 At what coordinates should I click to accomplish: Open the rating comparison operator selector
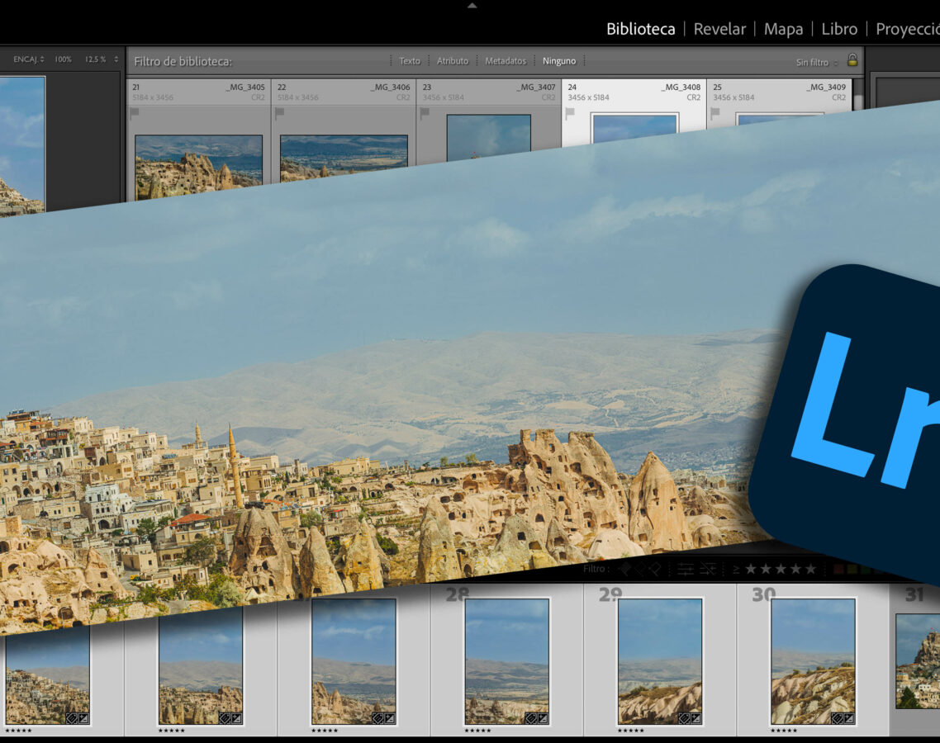734,570
